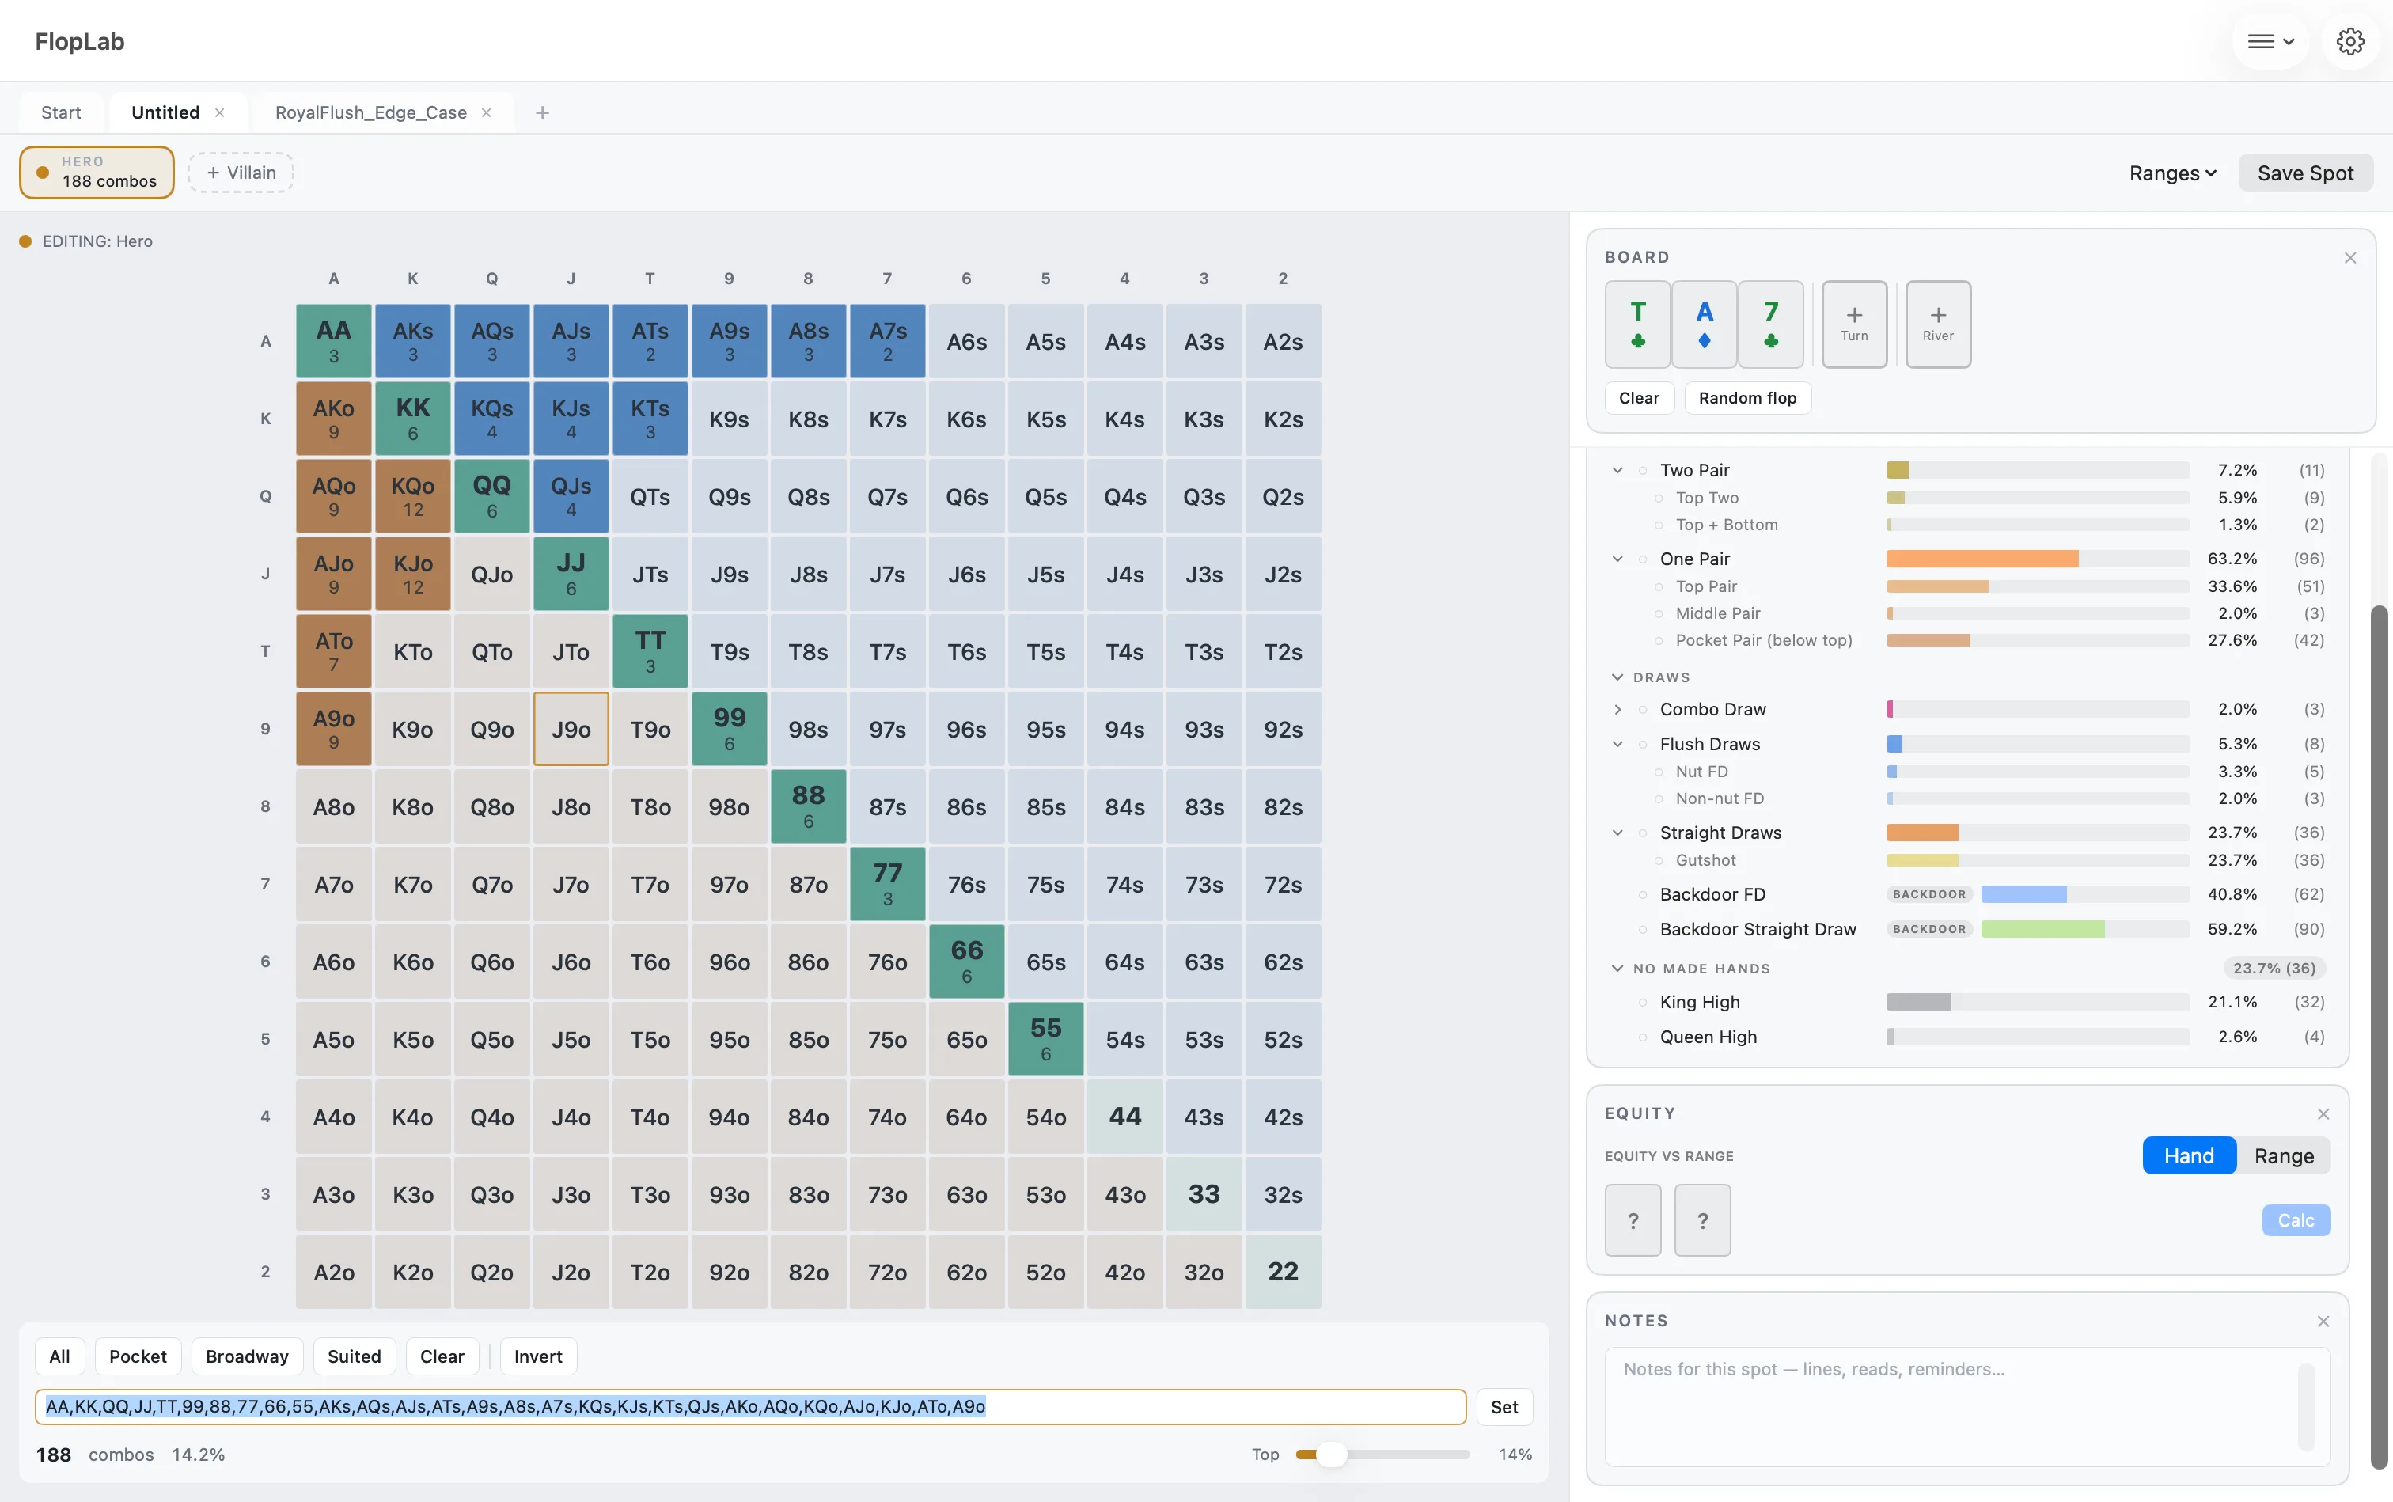This screenshot has height=1502, width=2393.
Task: Toggle the Middle Pair filter circle
Action: (1658, 613)
